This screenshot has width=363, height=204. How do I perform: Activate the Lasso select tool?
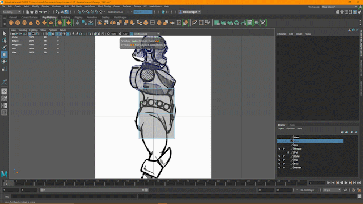[4, 40]
